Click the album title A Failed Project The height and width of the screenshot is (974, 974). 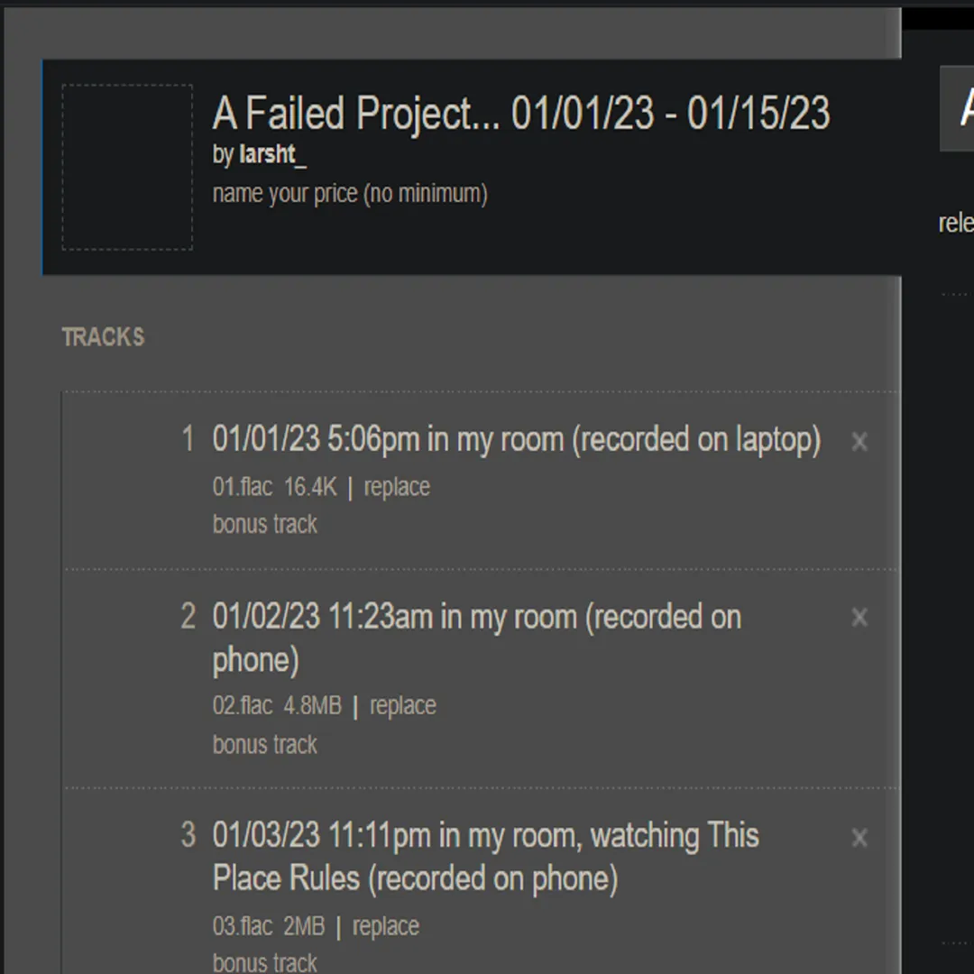click(520, 114)
